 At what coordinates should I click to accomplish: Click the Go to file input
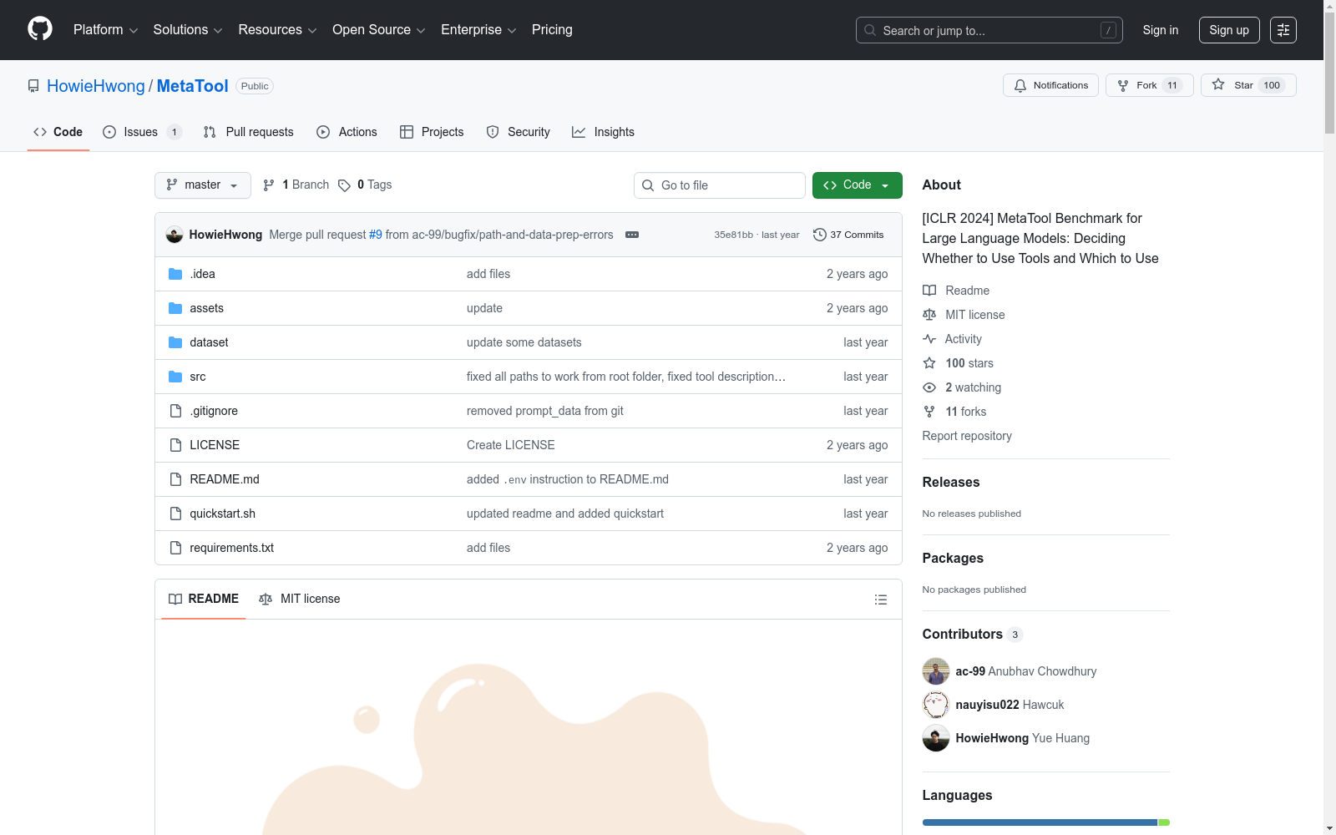[720, 185]
